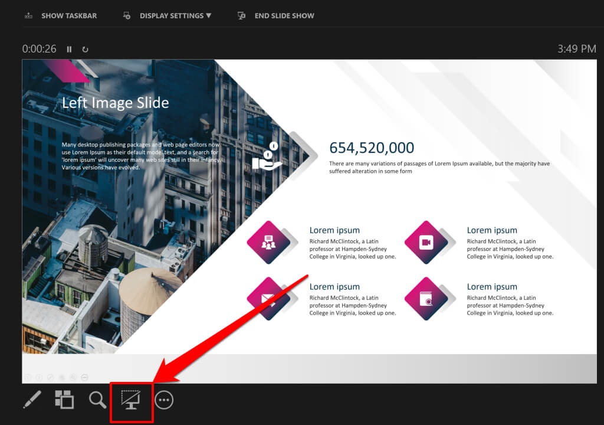
Task: Click the elapsed time 0:00:26
Action: pyautogui.click(x=40, y=49)
